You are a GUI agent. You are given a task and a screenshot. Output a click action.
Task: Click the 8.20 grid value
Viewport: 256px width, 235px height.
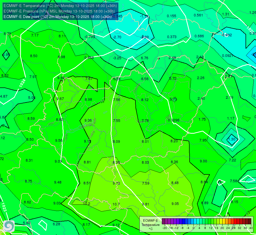174,141
